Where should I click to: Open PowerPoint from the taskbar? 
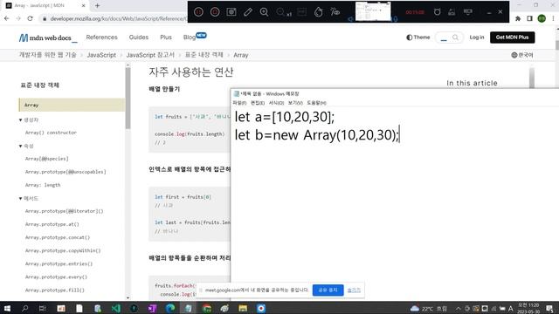[x=61, y=308]
